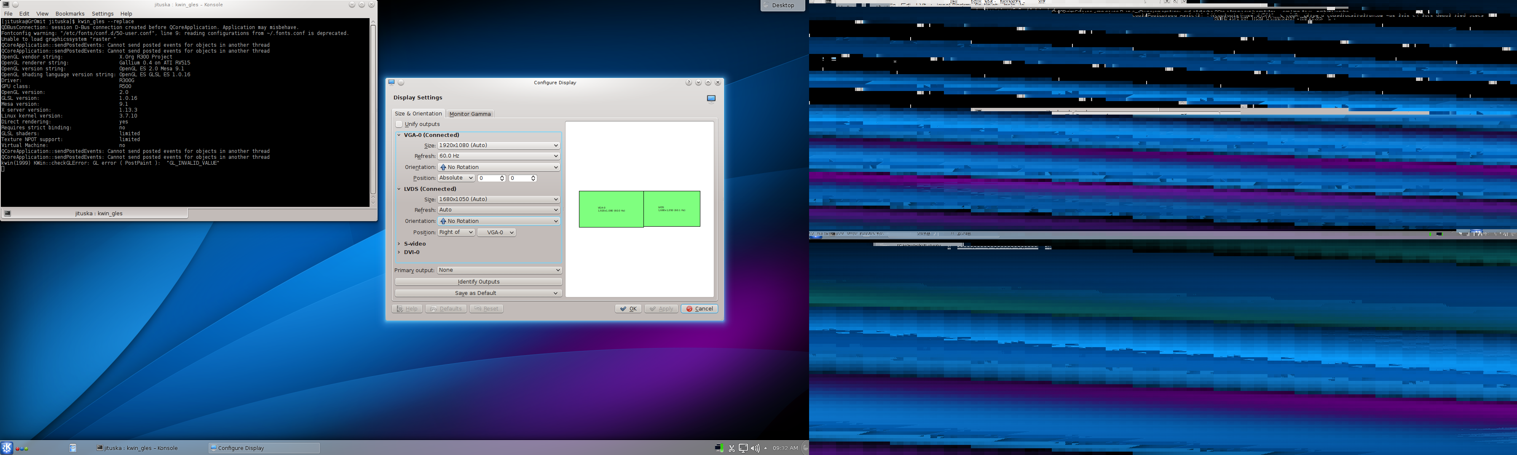Collapse the VGA-0 (Connected) section
This screenshot has height=455, width=1517.
[x=399, y=135]
